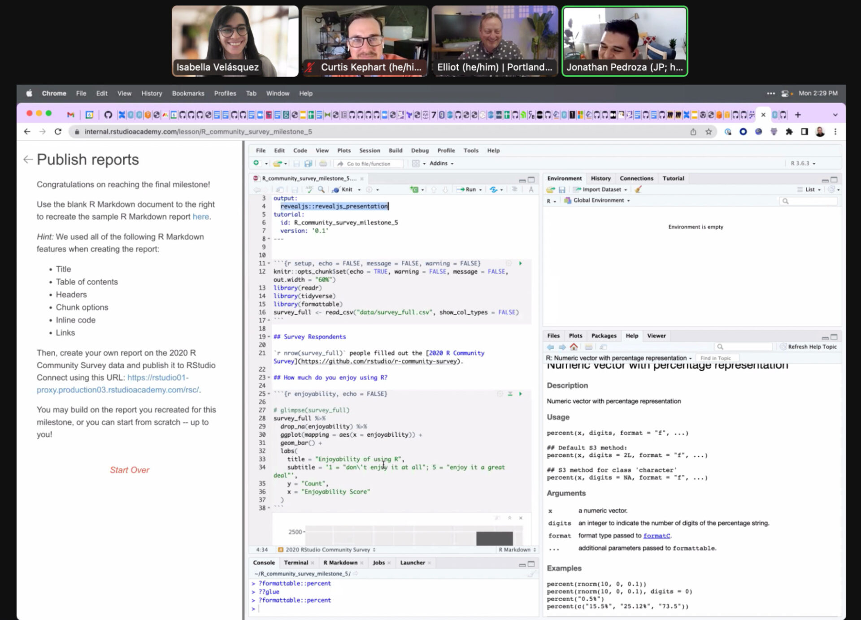Click the Start Over link
The image size is (861, 620).
coord(130,470)
